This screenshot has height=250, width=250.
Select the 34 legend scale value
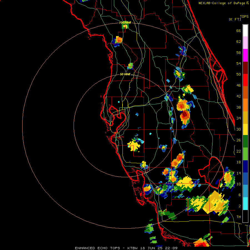tap(239, 118)
